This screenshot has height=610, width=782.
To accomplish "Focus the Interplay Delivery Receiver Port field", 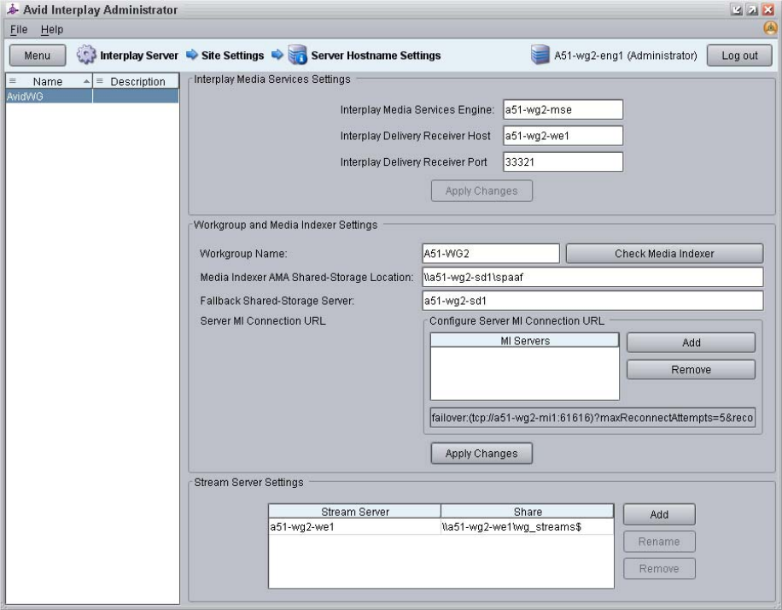I will click(563, 161).
